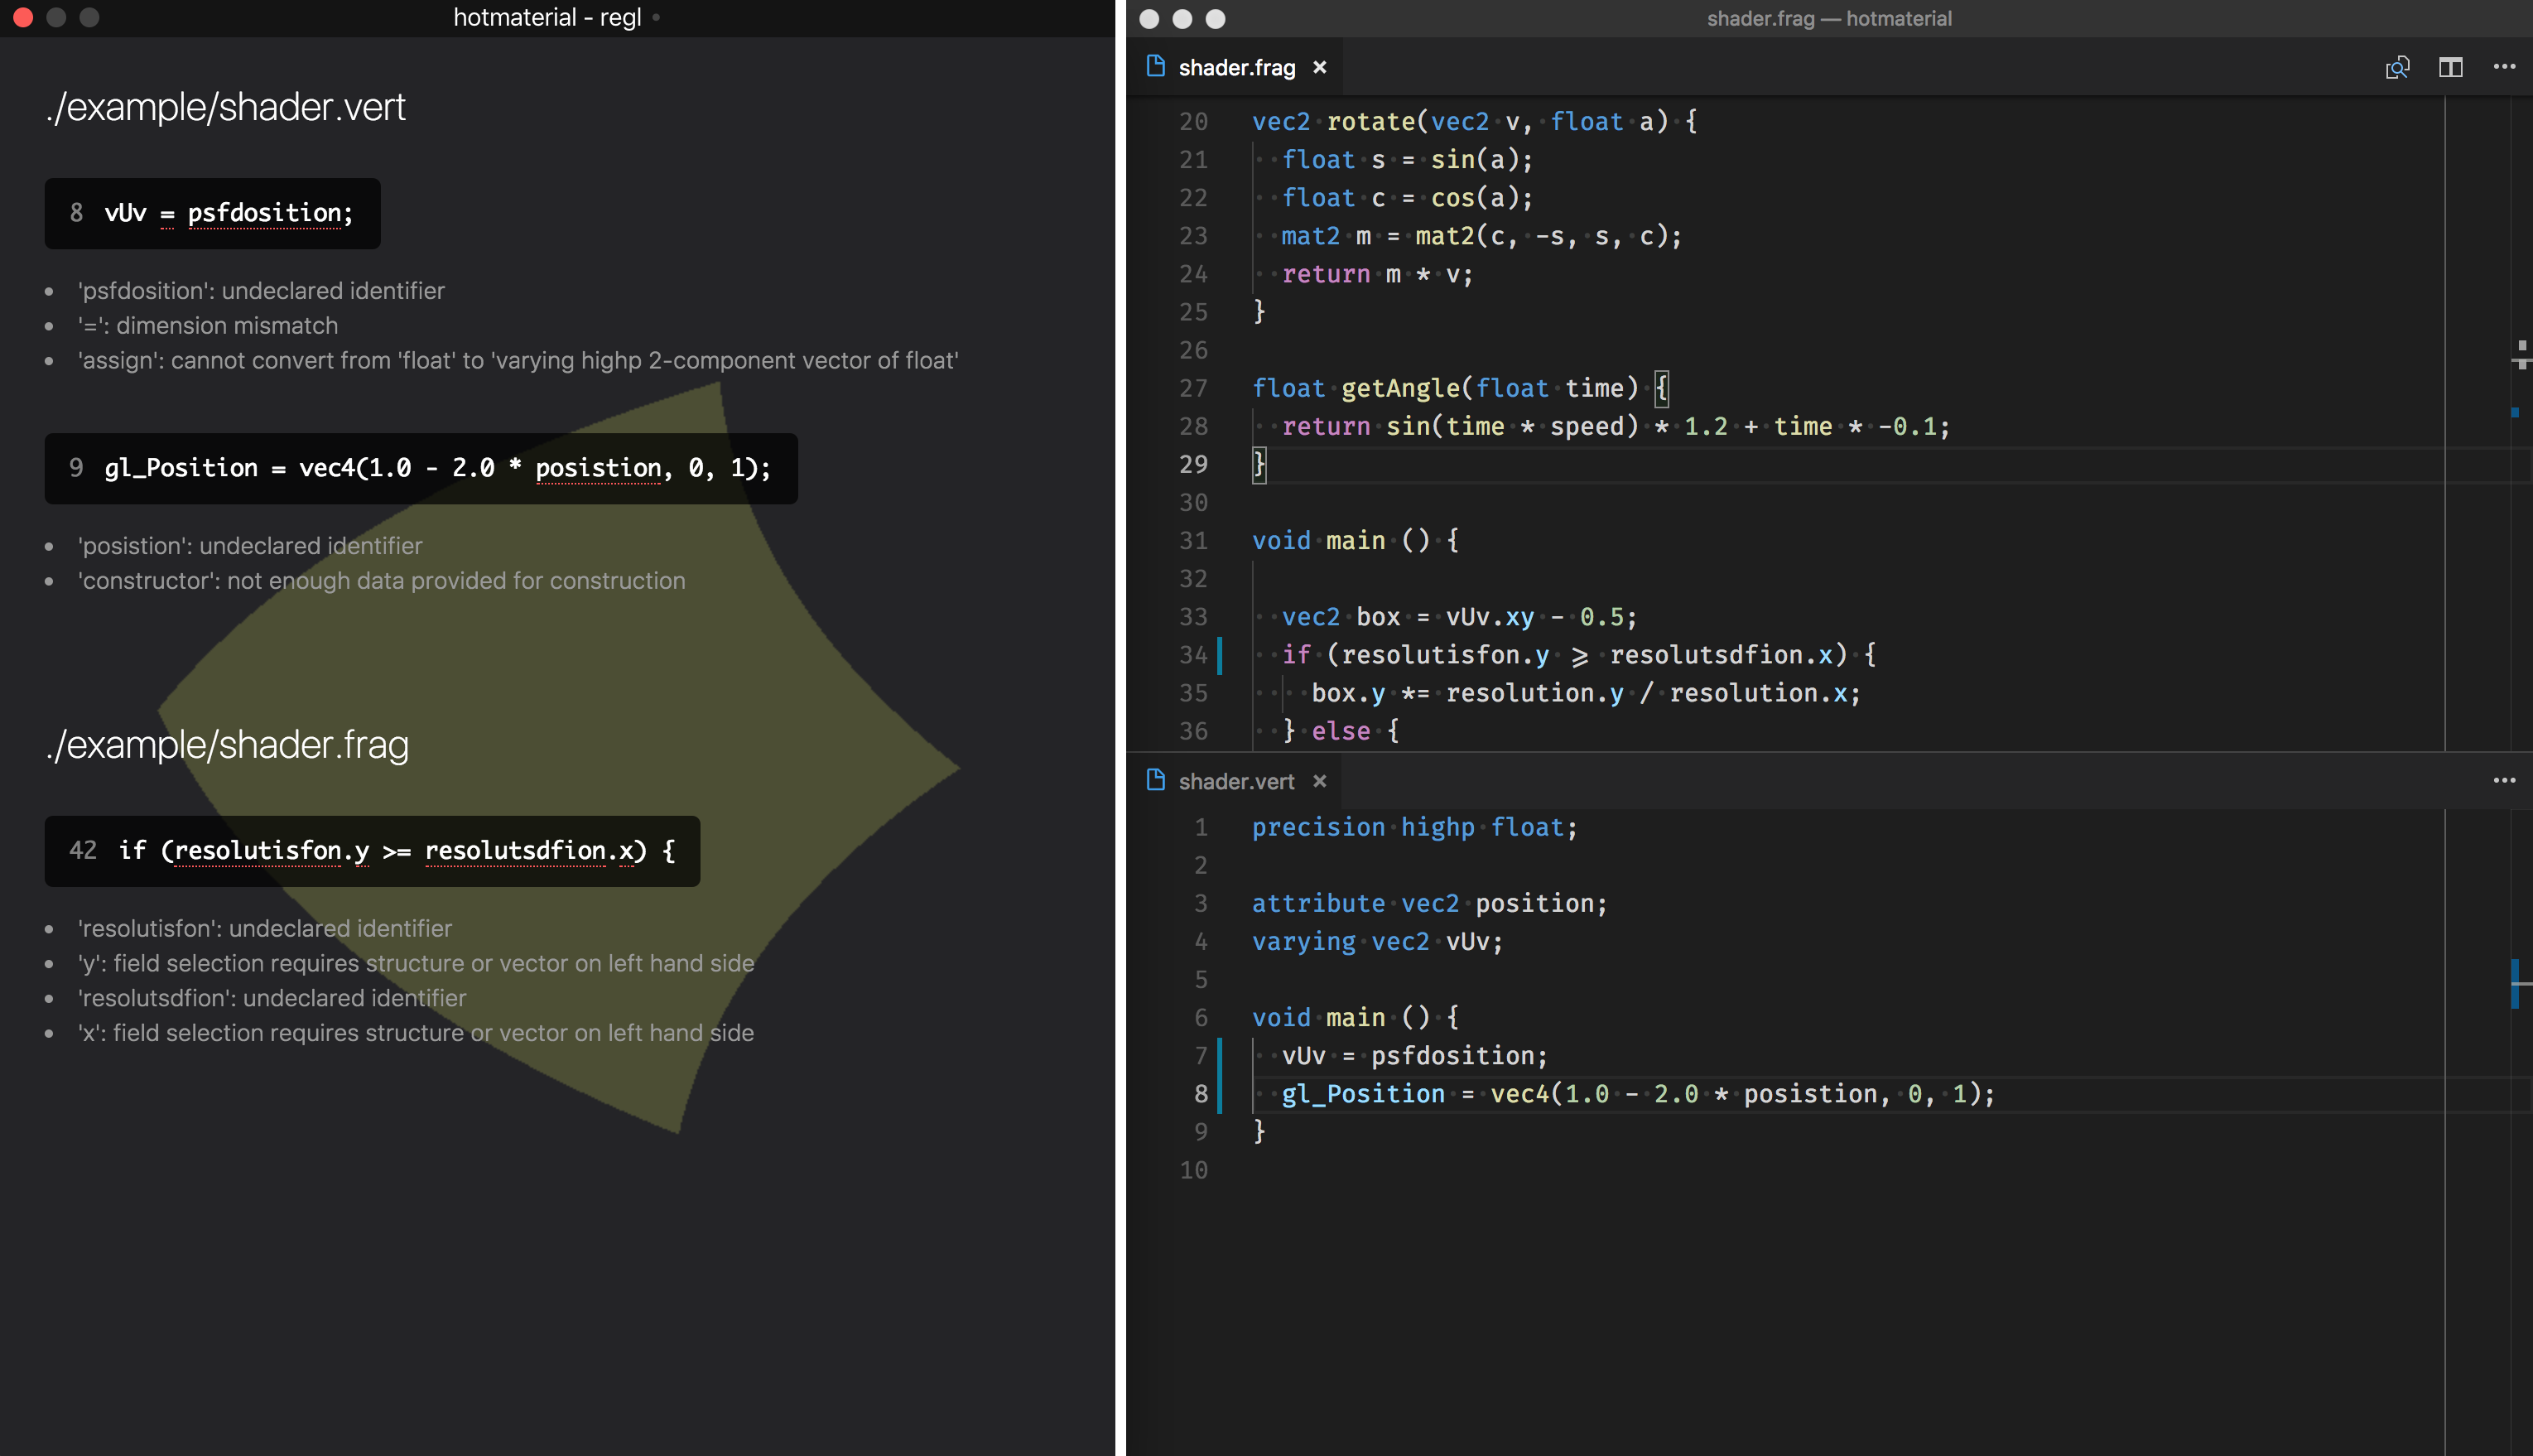Open More Actions menu for shader.frag editor
Screen dimensions: 2533x1456
point(2503,67)
